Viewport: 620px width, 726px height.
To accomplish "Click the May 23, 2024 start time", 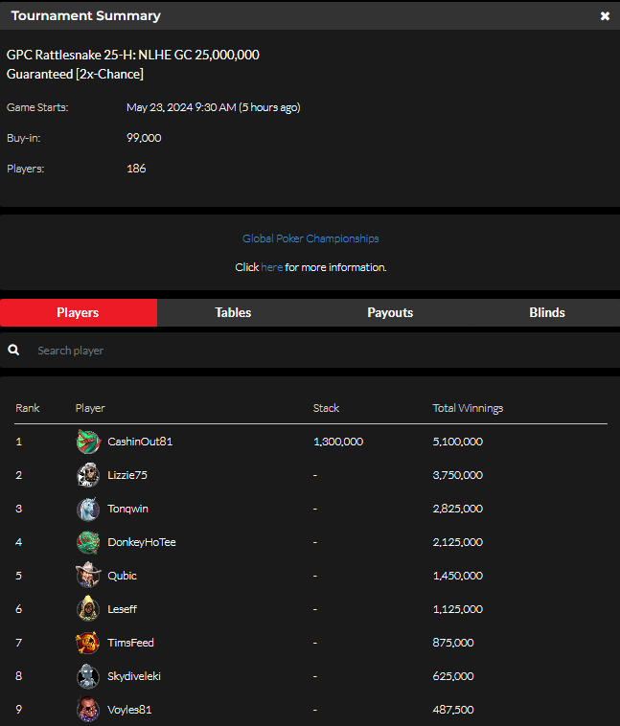I will click(x=213, y=107).
